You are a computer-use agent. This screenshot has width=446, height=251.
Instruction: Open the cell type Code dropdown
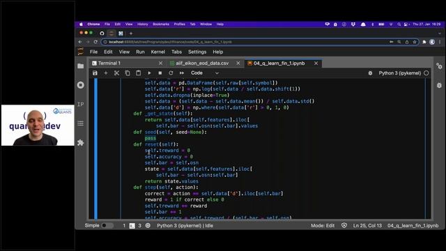click(204, 73)
